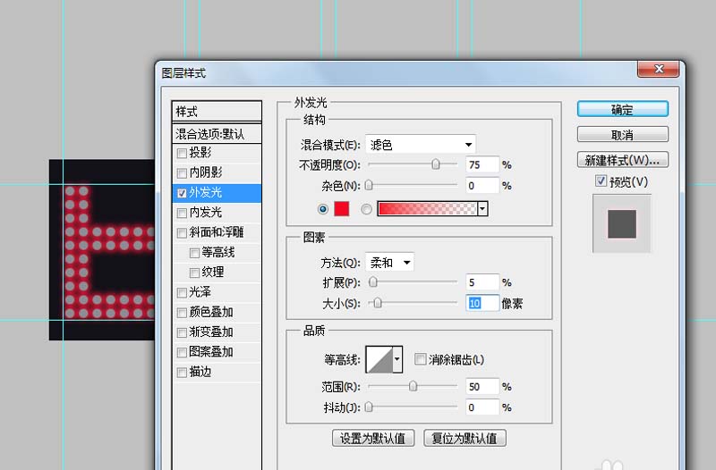Enable the 斜面和浮雕 bevel checkbox

point(182,233)
